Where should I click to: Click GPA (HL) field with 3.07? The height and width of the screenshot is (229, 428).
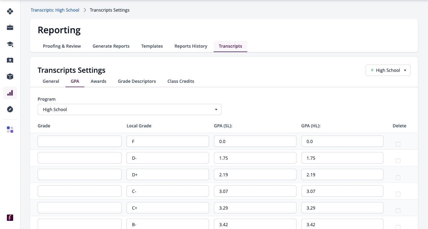pyautogui.click(x=342, y=191)
